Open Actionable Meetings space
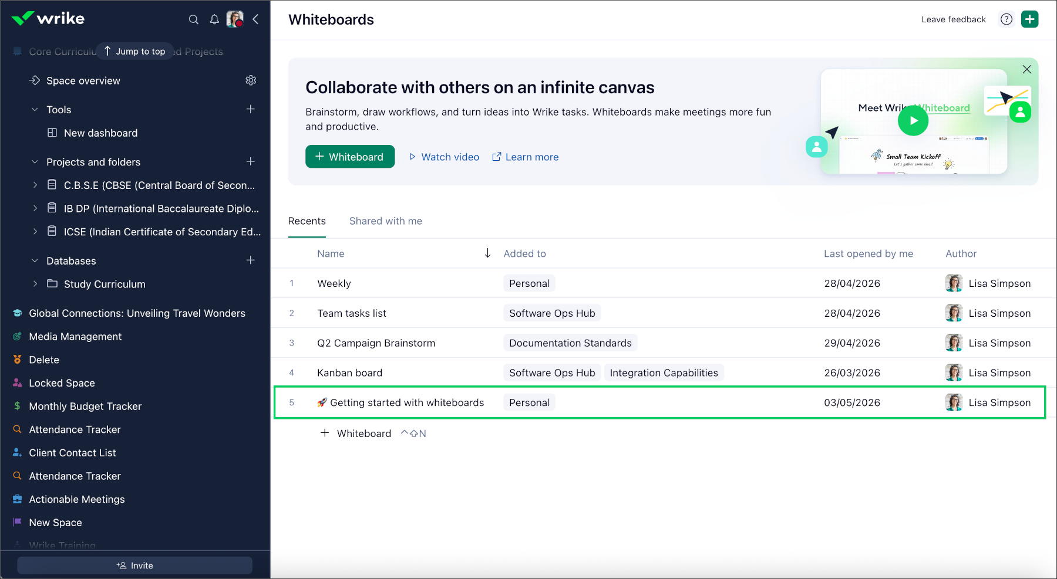 77,499
